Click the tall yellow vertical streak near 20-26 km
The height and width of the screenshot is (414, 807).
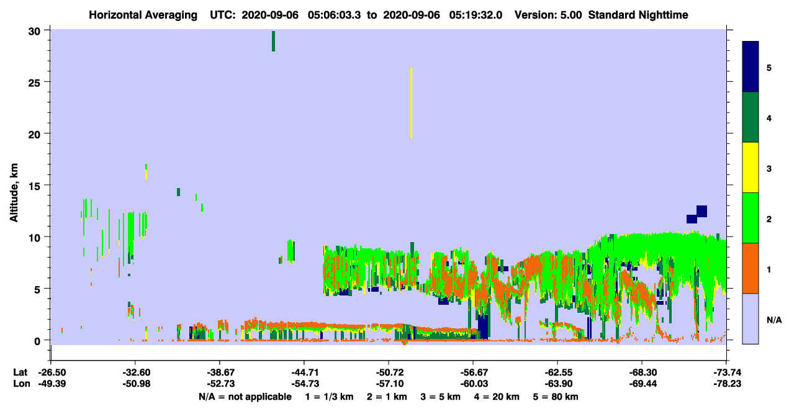coord(411,103)
